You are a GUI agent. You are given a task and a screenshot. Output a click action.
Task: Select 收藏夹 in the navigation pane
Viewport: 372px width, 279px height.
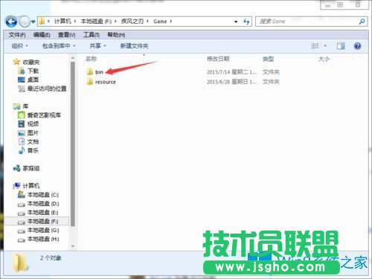[x=31, y=62]
